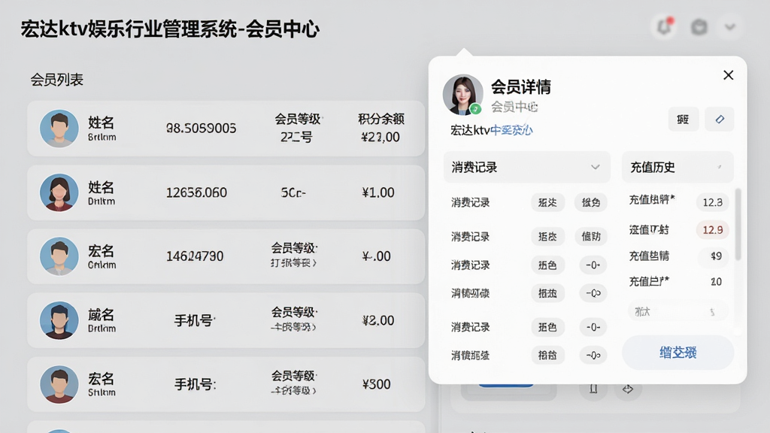770x433 pixels.
Task: Click the 积分余额 column label
Action: (x=381, y=119)
